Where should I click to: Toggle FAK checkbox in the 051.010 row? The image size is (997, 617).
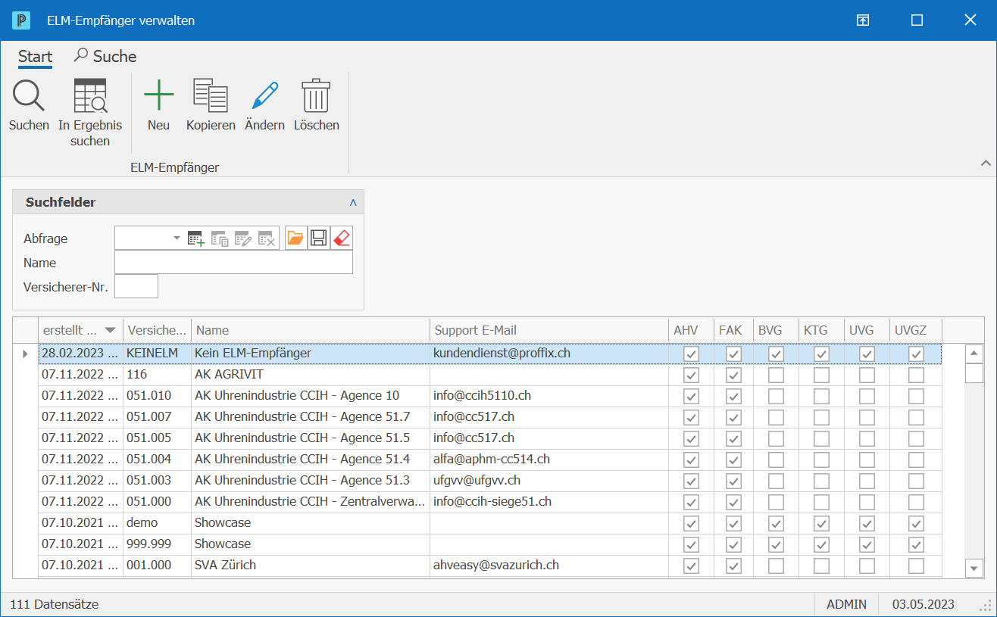(733, 396)
